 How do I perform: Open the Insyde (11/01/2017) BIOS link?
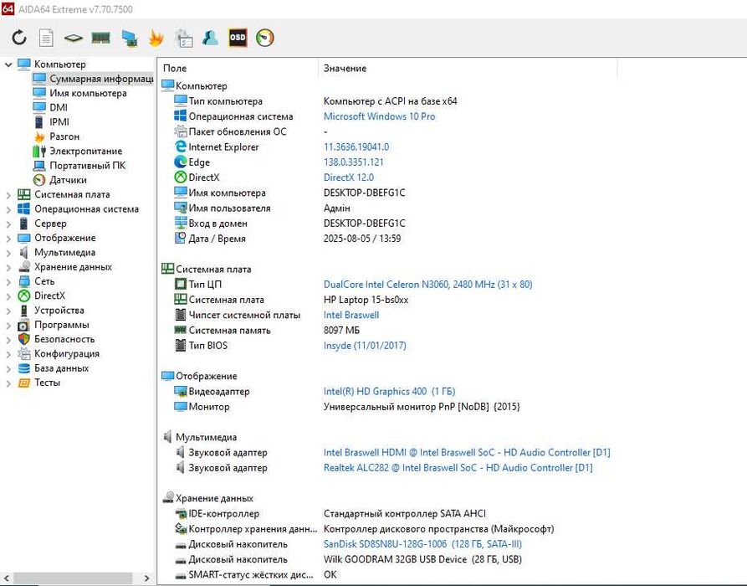(x=365, y=345)
